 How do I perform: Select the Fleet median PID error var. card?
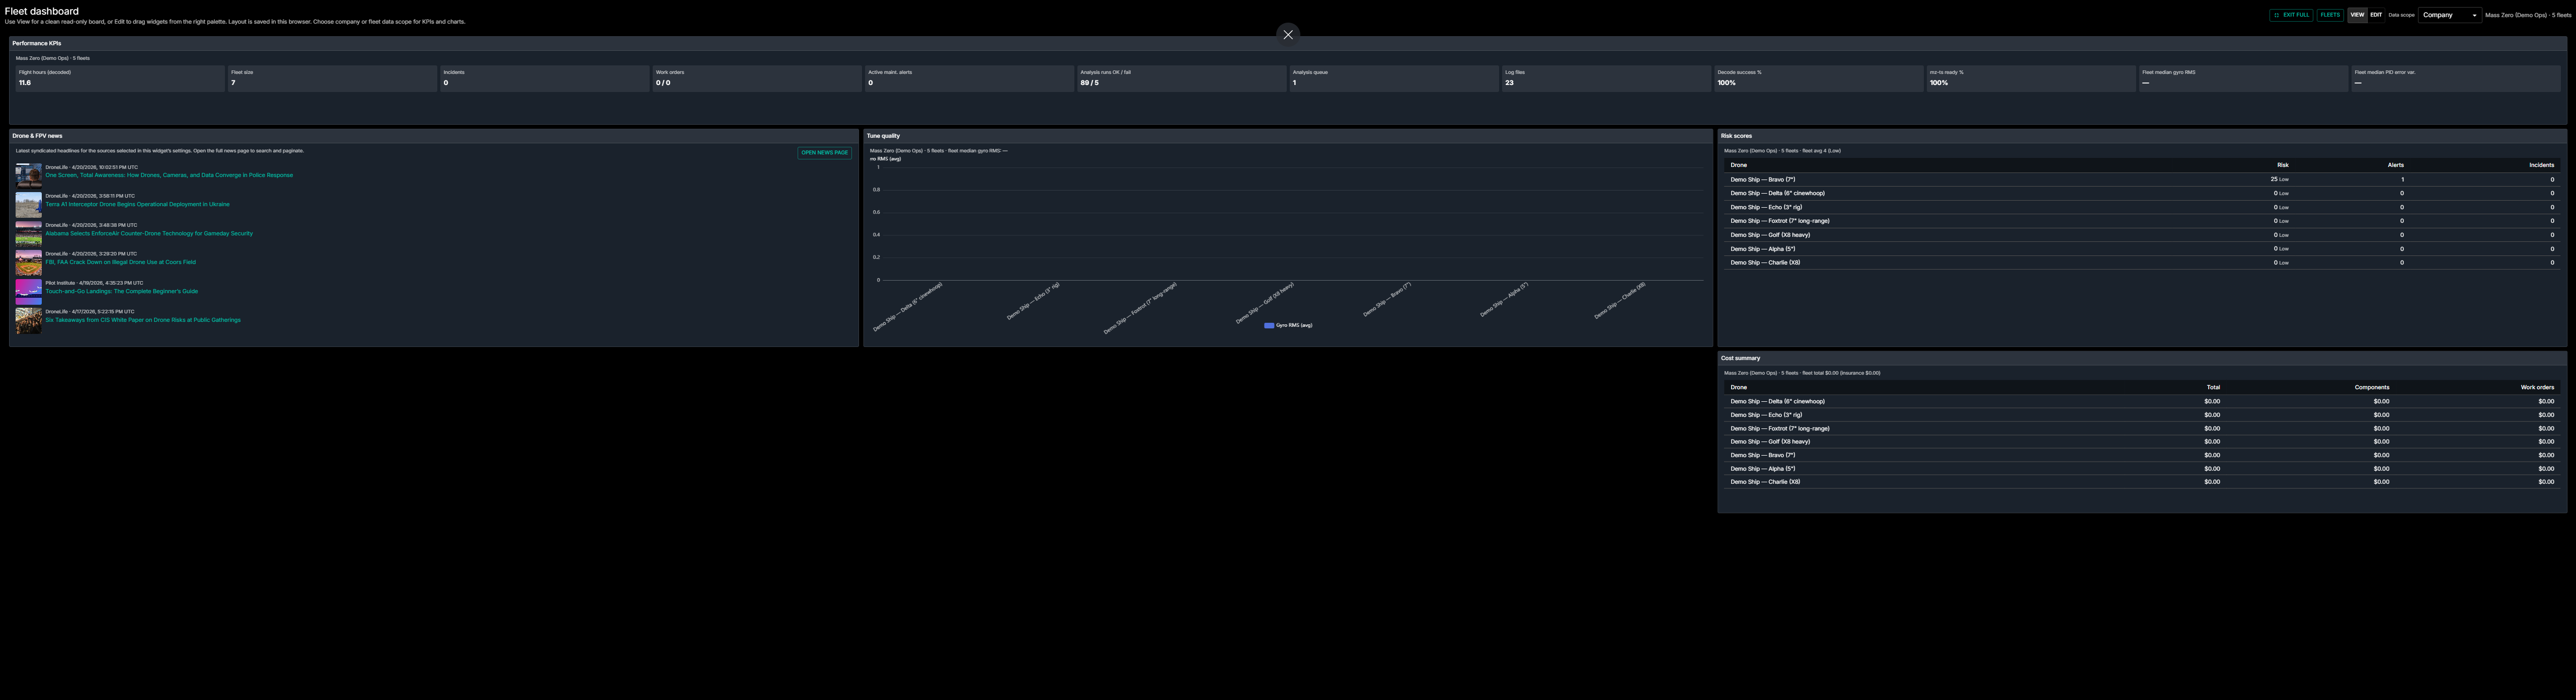point(2455,78)
